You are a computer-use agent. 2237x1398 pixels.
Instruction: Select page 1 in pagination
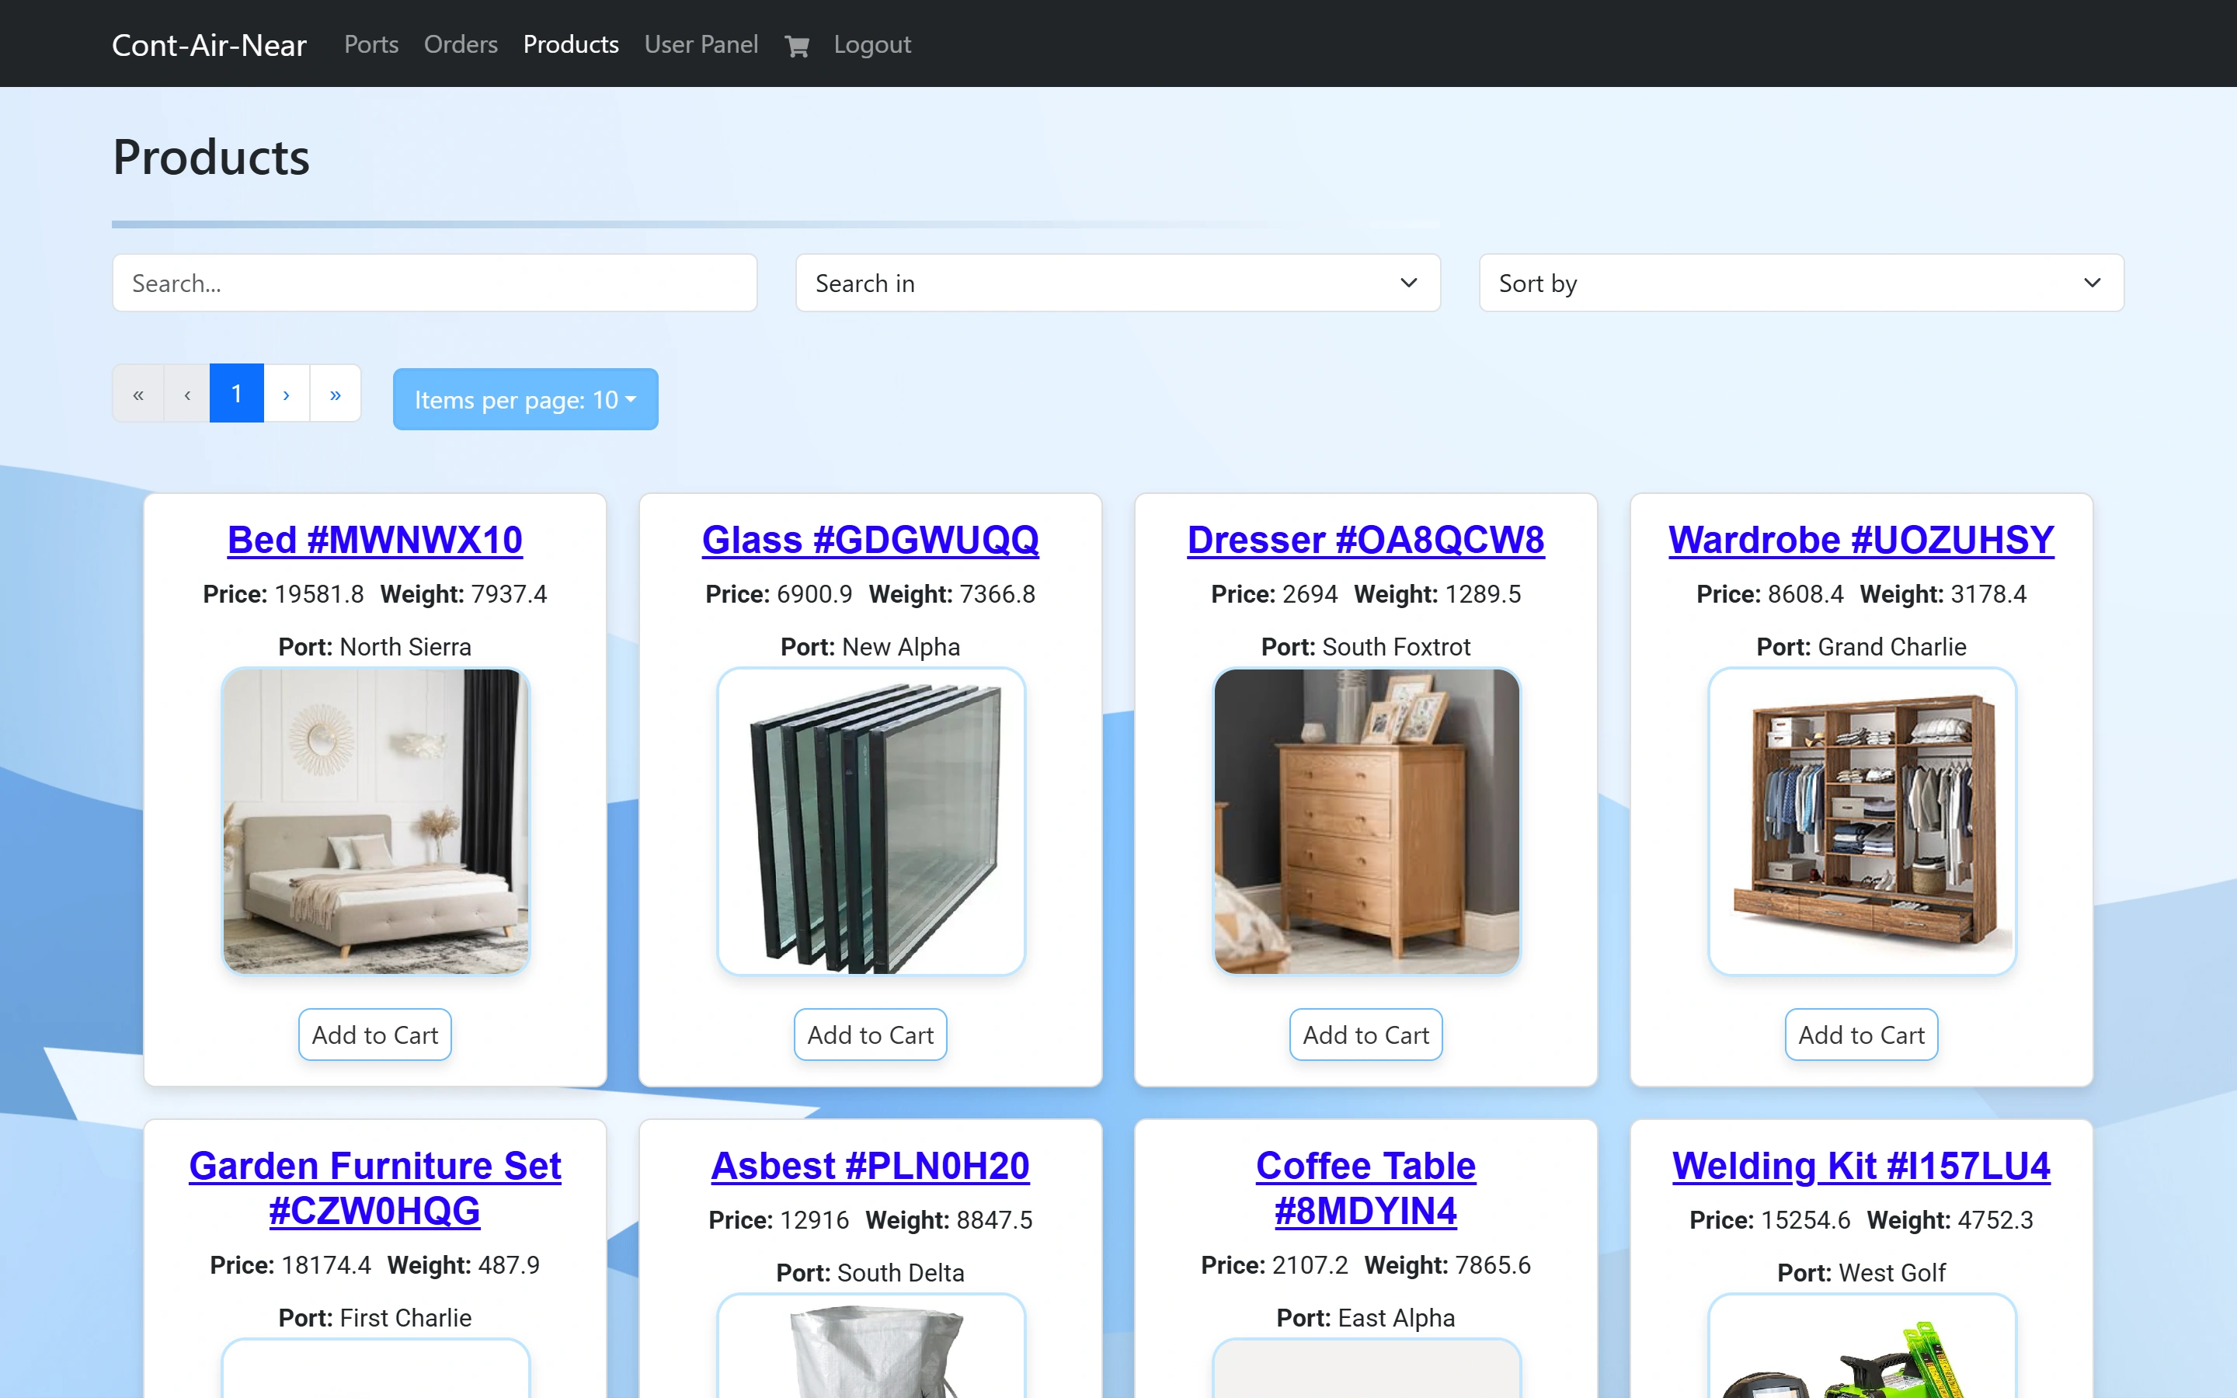pyautogui.click(x=237, y=394)
